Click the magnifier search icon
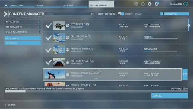 point(92,14)
